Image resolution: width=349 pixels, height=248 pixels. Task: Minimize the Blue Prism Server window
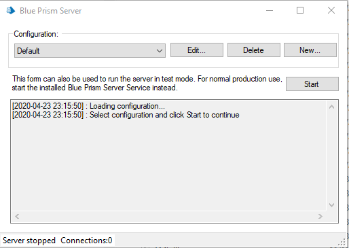tap(270, 10)
